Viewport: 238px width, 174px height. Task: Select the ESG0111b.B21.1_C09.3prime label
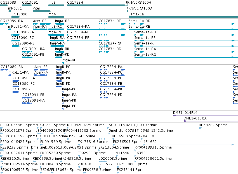[132, 125]
